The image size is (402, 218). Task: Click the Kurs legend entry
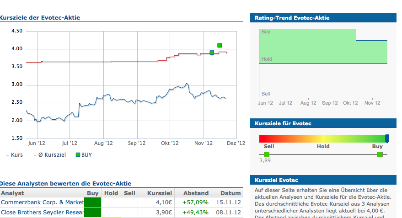pos(15,155)
